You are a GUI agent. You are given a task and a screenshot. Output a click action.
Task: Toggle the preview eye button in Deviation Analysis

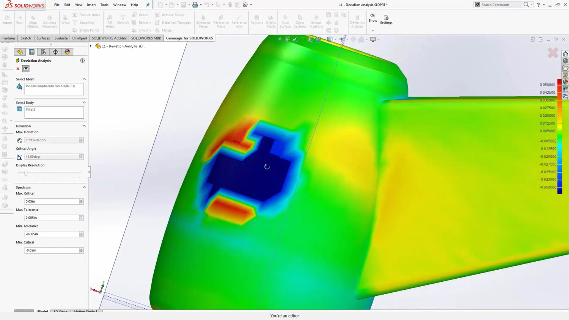coord(26,69)
